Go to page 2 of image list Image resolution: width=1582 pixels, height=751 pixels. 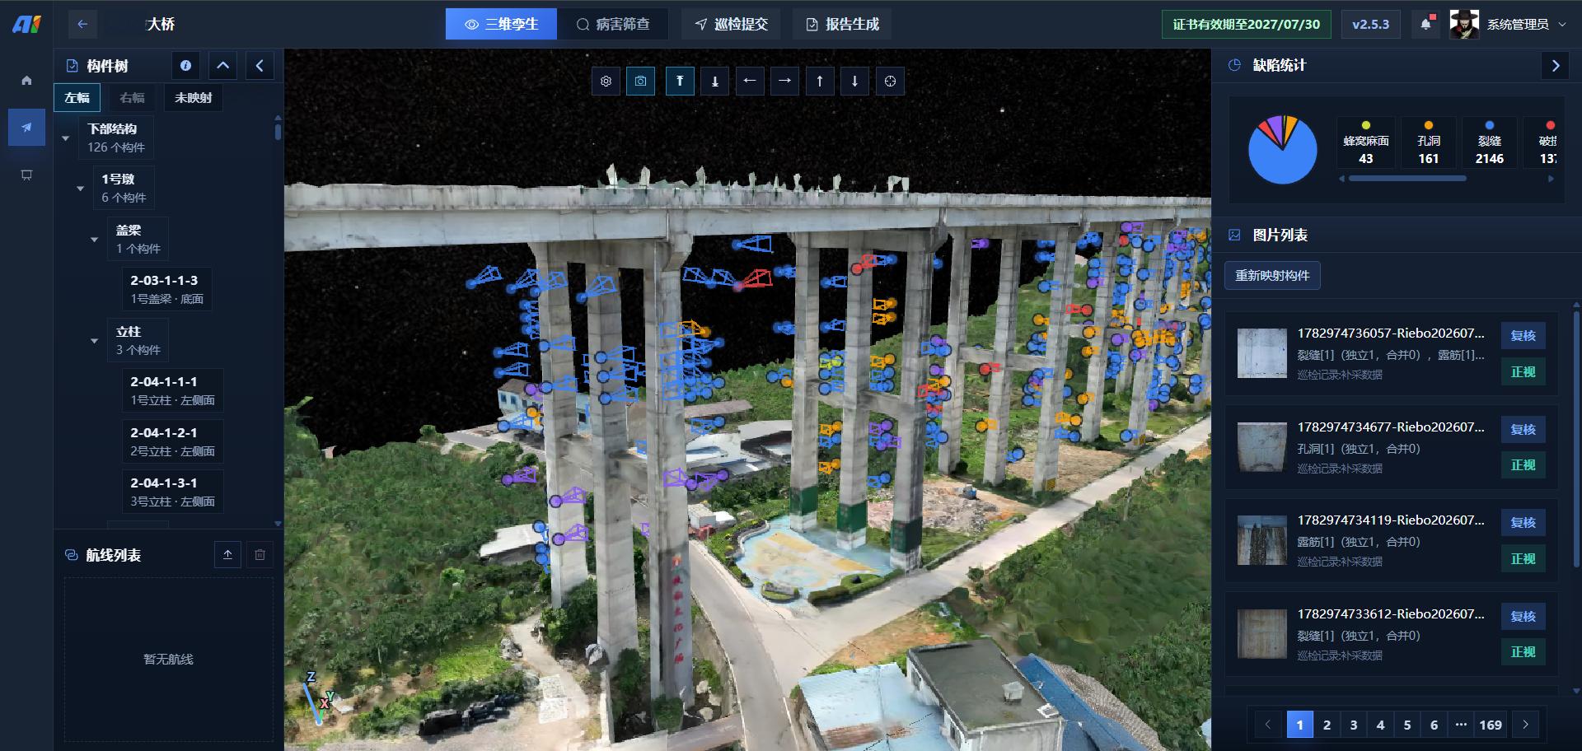click(1327, 725)
